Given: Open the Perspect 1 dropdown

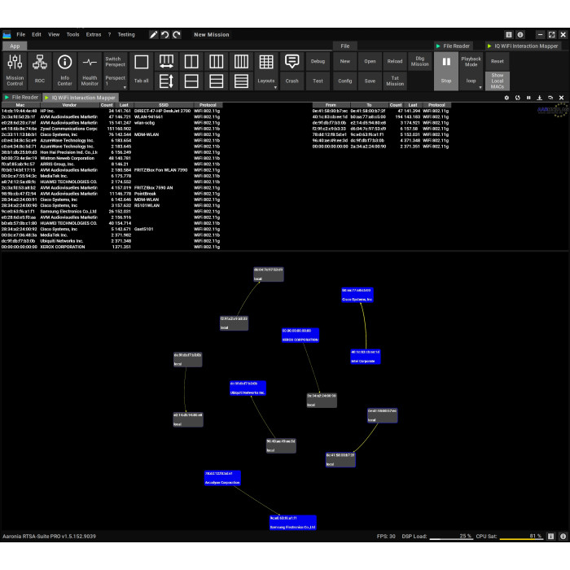Looking at the screenshot, I should [x=116, y=81].
